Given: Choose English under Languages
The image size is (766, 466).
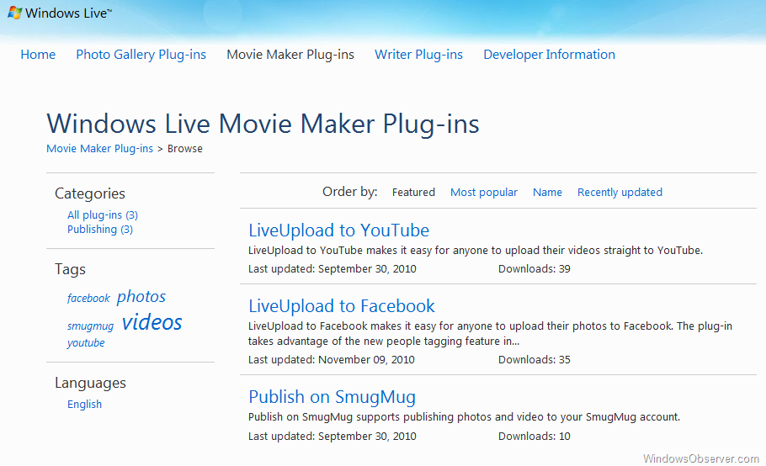Looking at the screenshot, I should pos(84,405).
